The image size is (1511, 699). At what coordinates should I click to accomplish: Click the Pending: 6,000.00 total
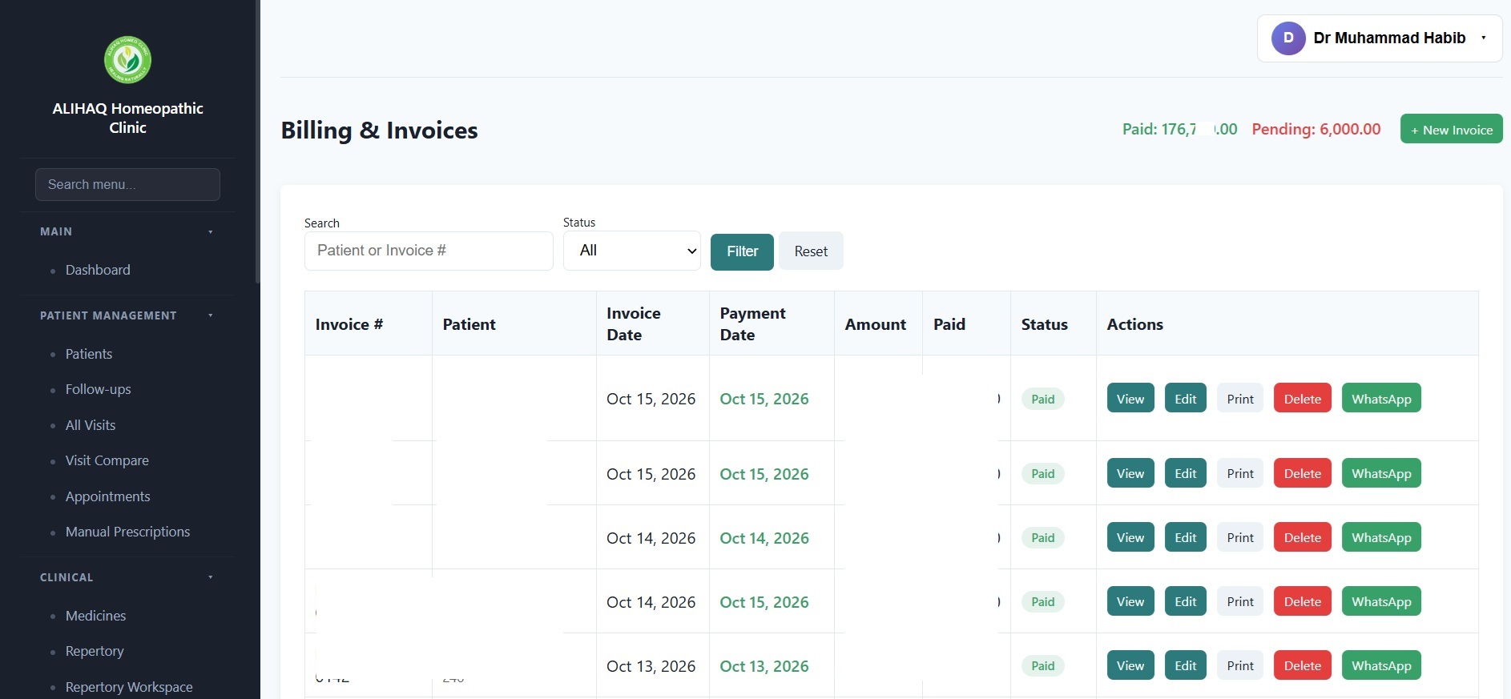point(1316,129)
